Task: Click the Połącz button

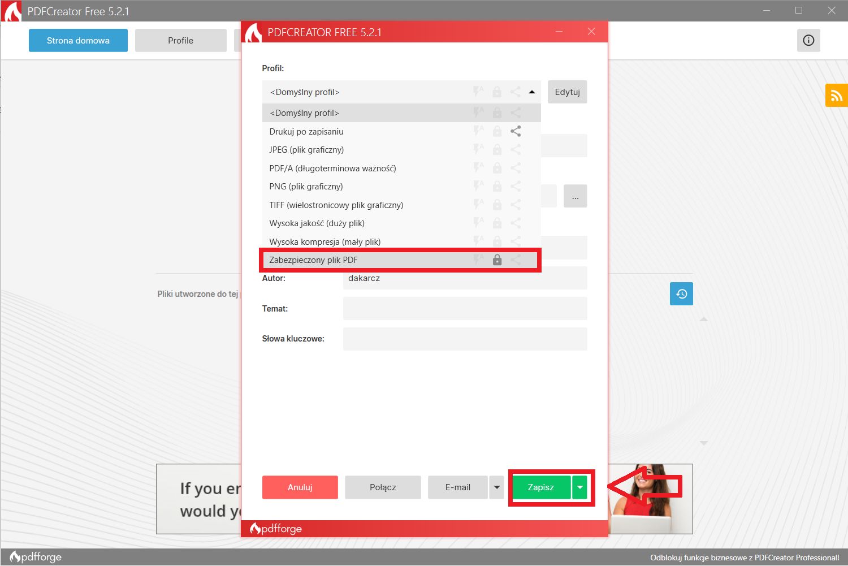Action: (382, 487)
